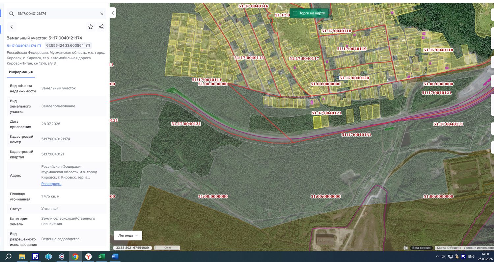Click the "Учтенный" status value
The image size is (494, 262).
(50, 209)
